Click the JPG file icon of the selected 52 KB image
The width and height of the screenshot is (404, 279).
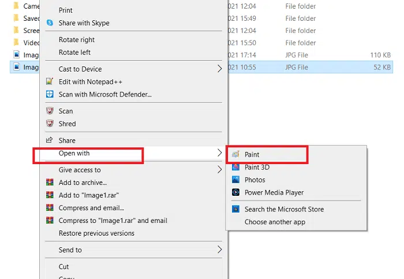tap(17, 67)
